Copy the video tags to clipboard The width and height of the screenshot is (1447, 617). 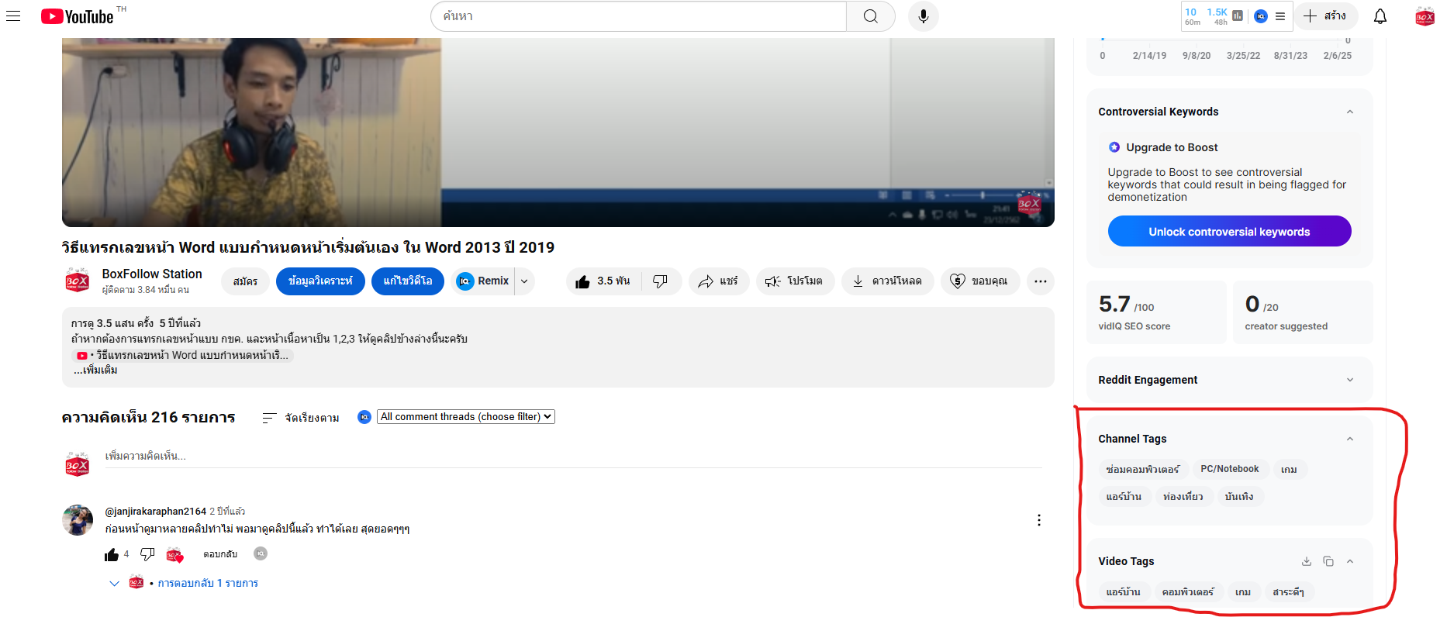click(x=1328, y=561)
